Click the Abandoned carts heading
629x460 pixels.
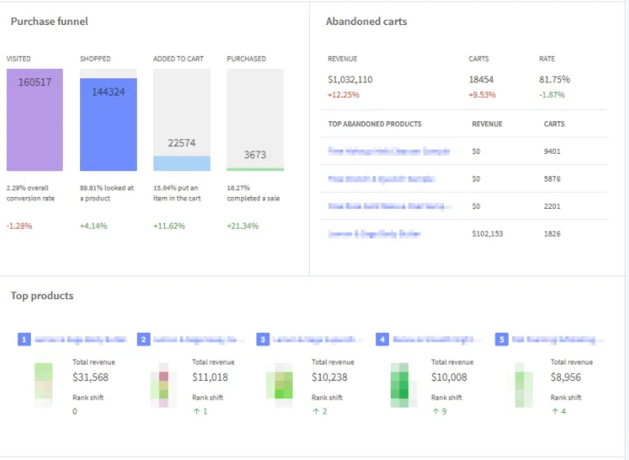point(367,21)
